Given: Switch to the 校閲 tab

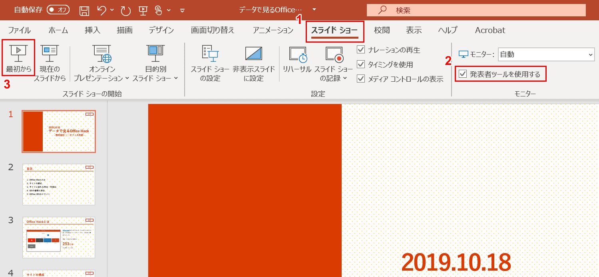Looking at the screenshot, I should click(382, 30).
